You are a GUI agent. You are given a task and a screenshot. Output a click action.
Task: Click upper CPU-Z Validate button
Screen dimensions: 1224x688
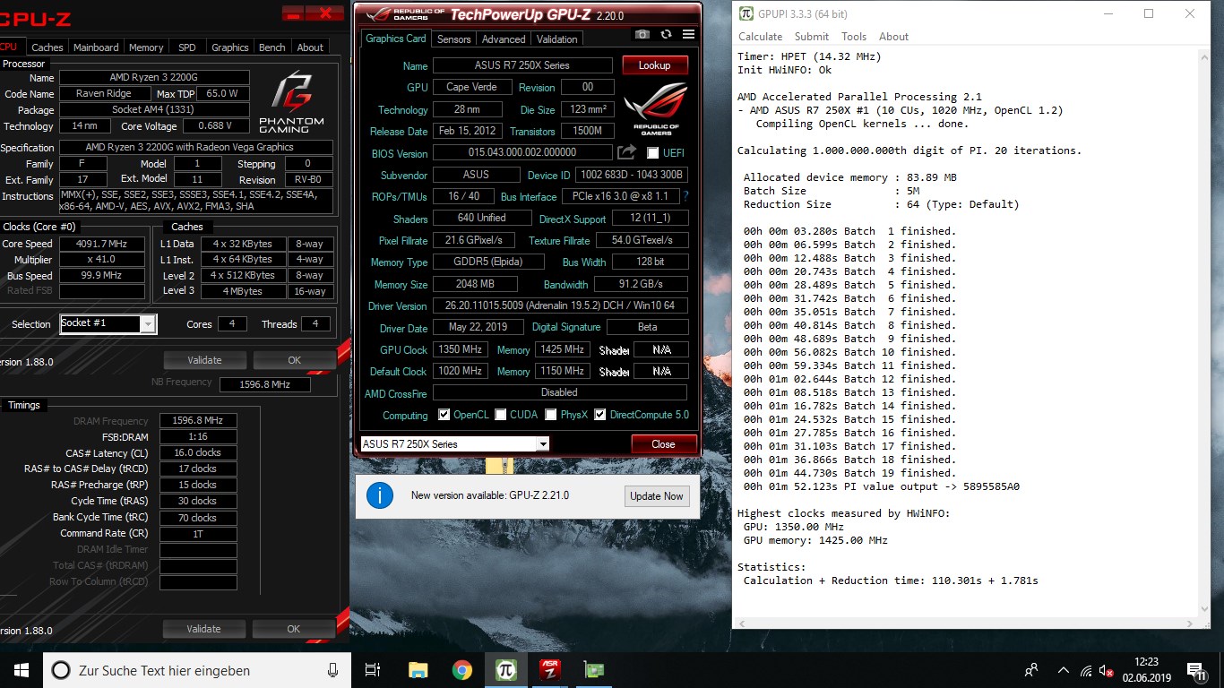(204, 360)
